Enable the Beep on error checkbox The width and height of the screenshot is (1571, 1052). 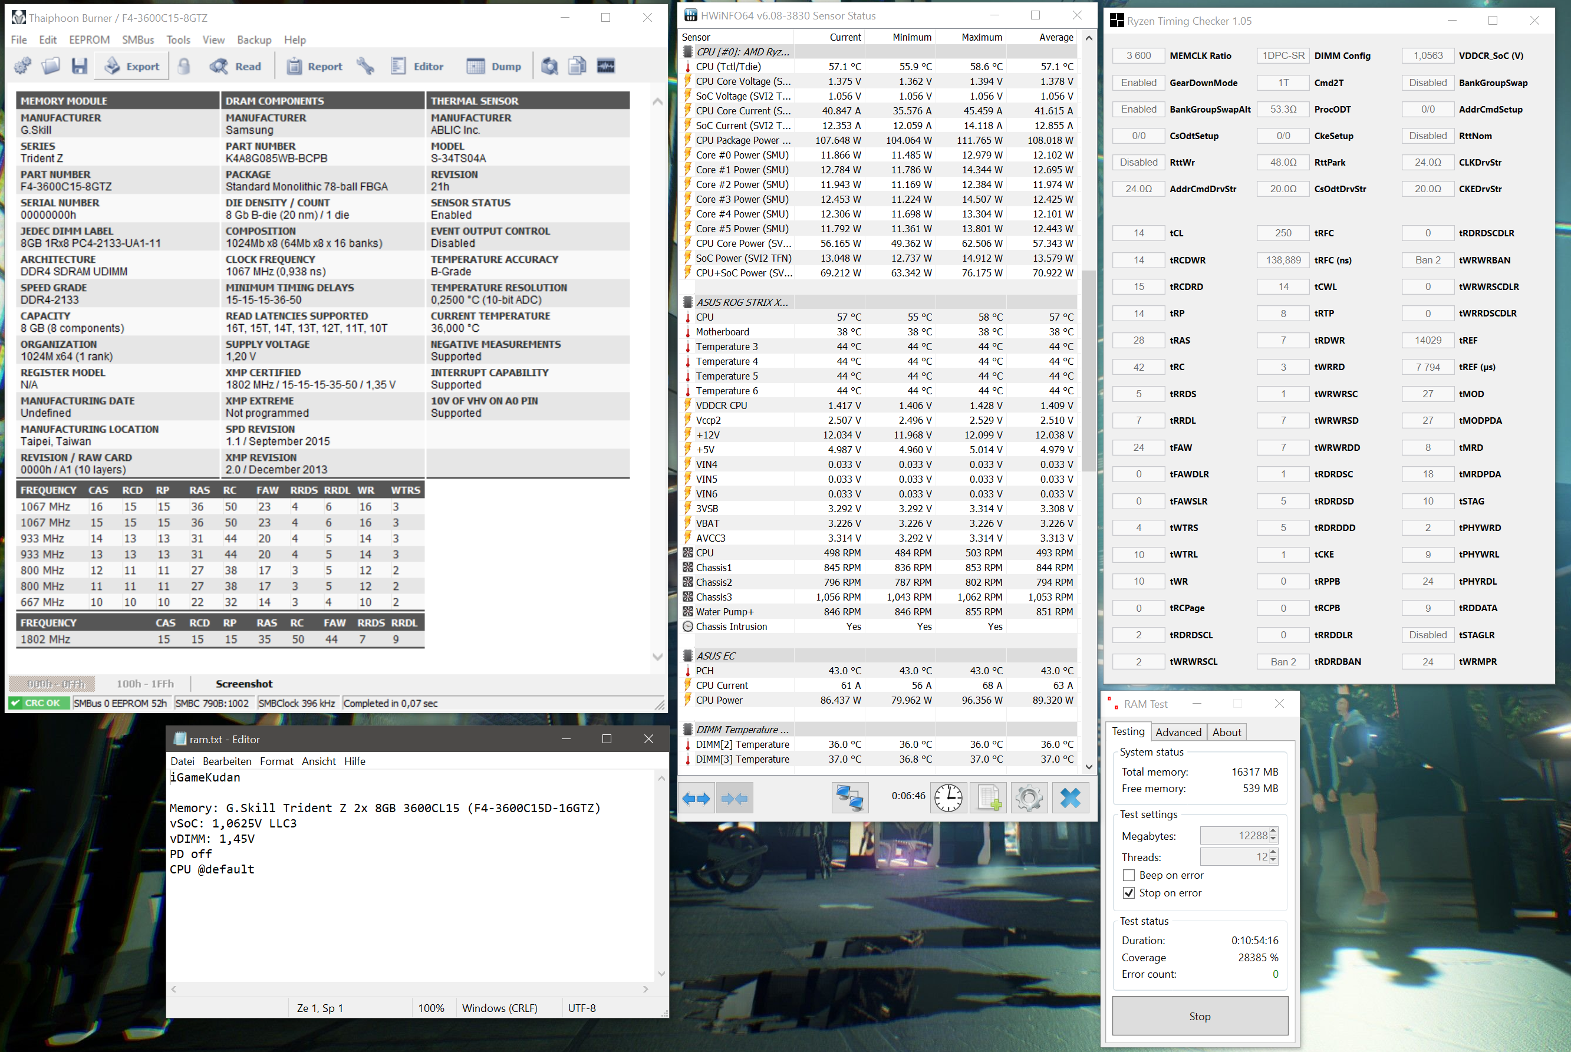click(x=1129, y=876)
